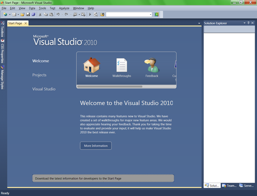This screenshot has width=257, height=196.
Task: Click the Undo arrow icon
Action: pos(58,15)
